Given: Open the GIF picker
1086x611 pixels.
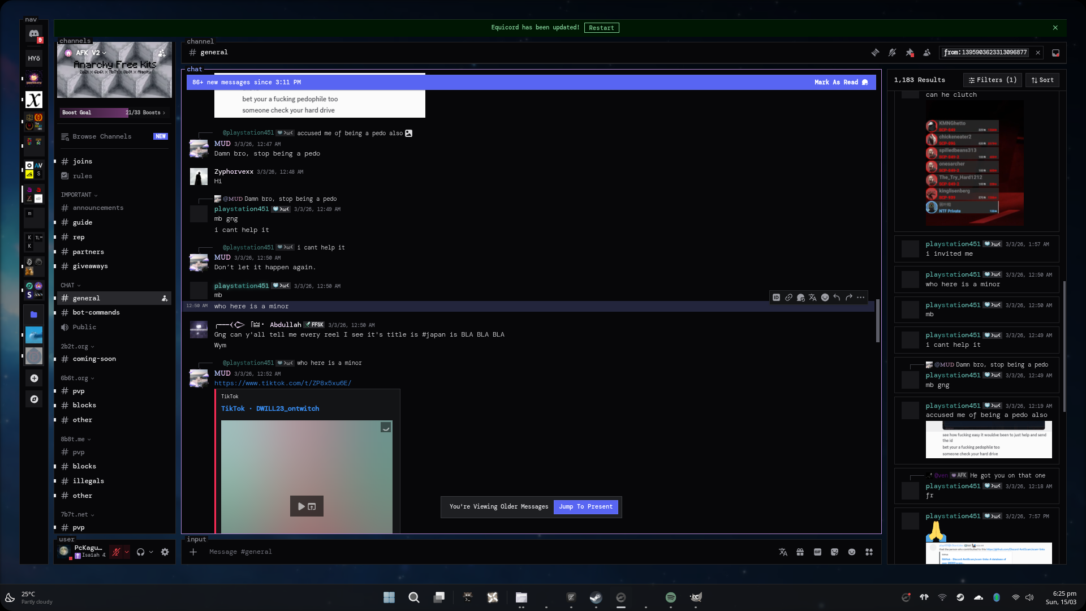Looking at the screenshot, I should [817, 552].
